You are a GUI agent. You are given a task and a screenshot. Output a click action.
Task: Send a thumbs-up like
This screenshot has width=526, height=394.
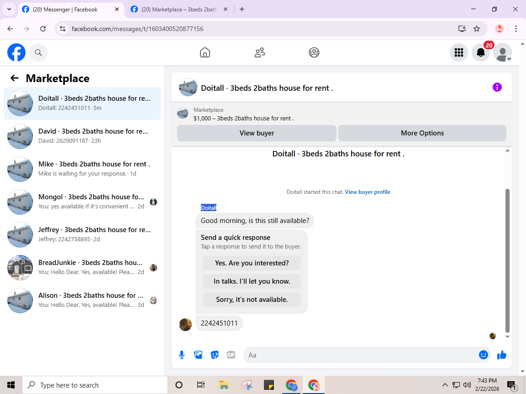[x=502, y=355]
